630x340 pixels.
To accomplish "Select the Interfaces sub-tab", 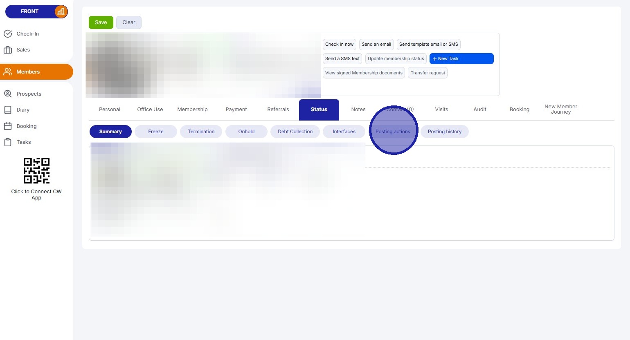I will point(344,132).
